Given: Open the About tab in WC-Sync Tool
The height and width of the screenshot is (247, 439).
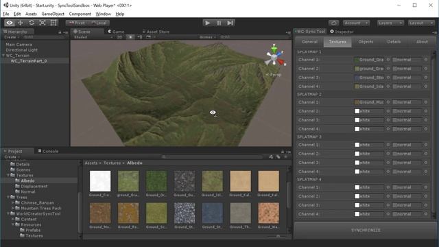Looking at the screenshot, I should click(x=422, y=42).
